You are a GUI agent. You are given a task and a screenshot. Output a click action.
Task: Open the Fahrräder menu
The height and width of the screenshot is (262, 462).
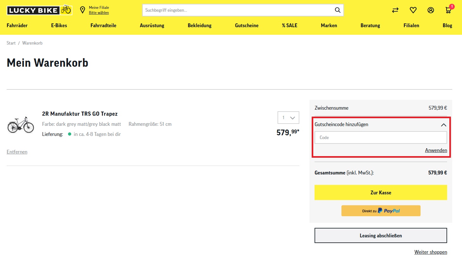(17, 26)
